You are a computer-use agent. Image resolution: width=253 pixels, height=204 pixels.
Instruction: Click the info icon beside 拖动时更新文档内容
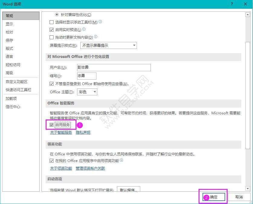tap(96, 37)
